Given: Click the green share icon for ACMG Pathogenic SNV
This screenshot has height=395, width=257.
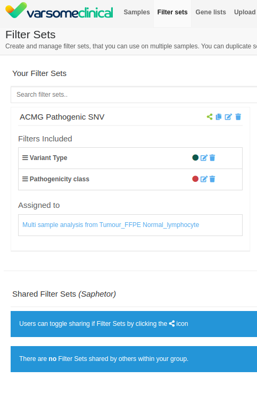Looking at the screenshot, I should pyautogui.click(x=210, y=117).
